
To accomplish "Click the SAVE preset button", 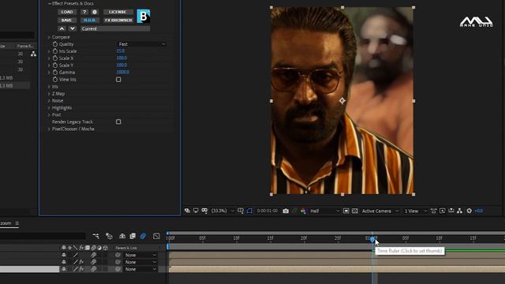I will pos(66,20).
